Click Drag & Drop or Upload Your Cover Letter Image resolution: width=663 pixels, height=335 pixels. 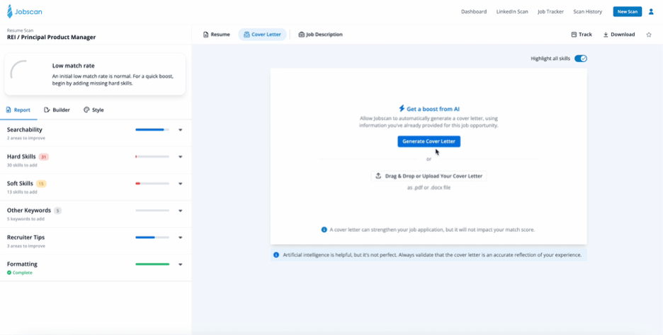pyautogui.click(x=429, y=176)
